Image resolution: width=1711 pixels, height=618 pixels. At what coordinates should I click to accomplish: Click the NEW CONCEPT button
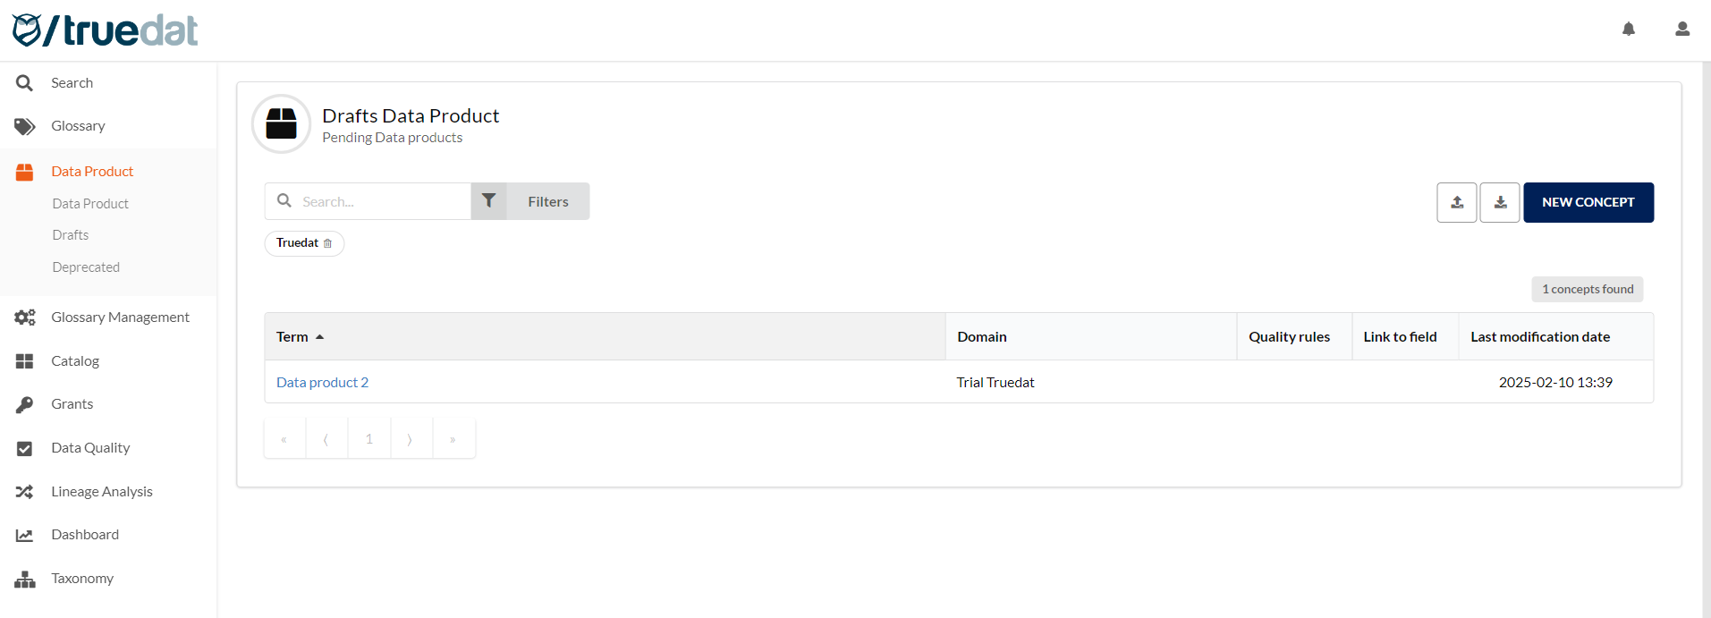1588,202
